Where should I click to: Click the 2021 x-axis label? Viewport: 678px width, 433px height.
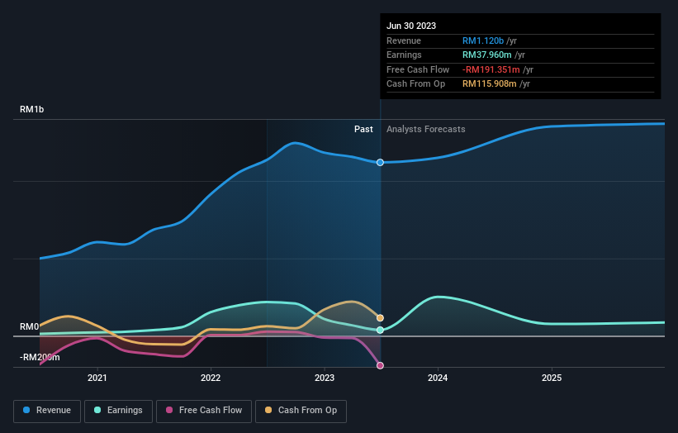point(97,378)
